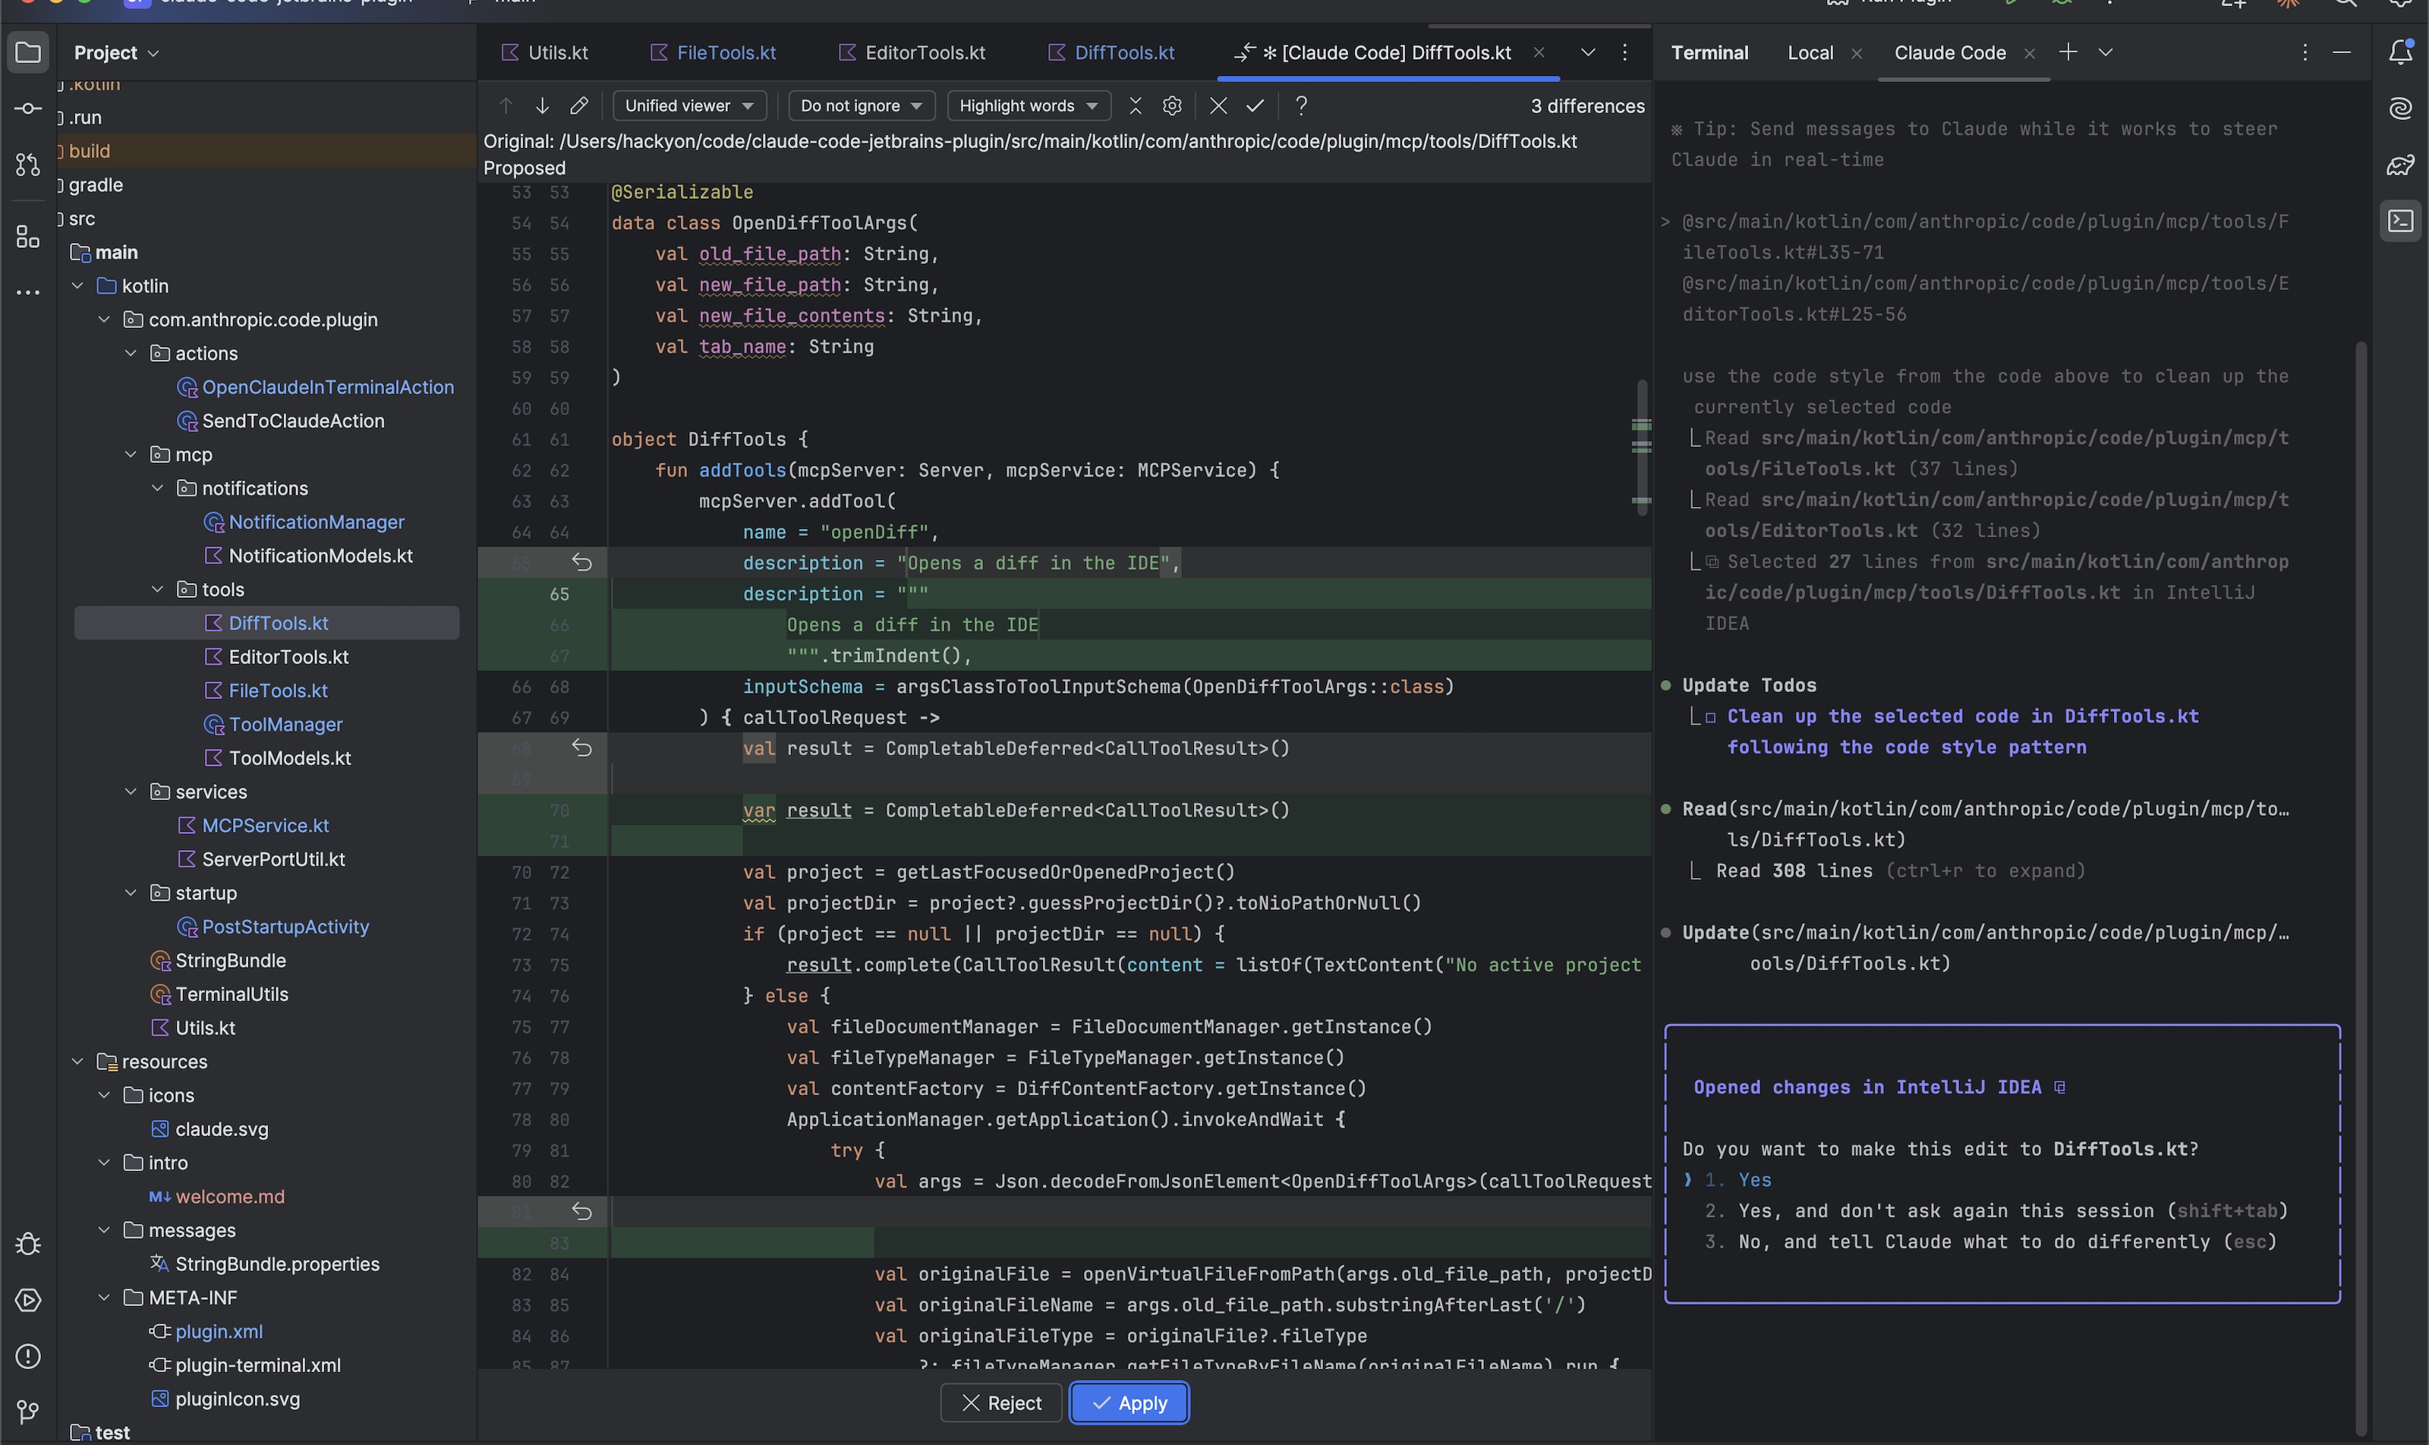Open More tool windows ellipsis
Viewport: 2429px width, 1445px height.
coord(28,292)
